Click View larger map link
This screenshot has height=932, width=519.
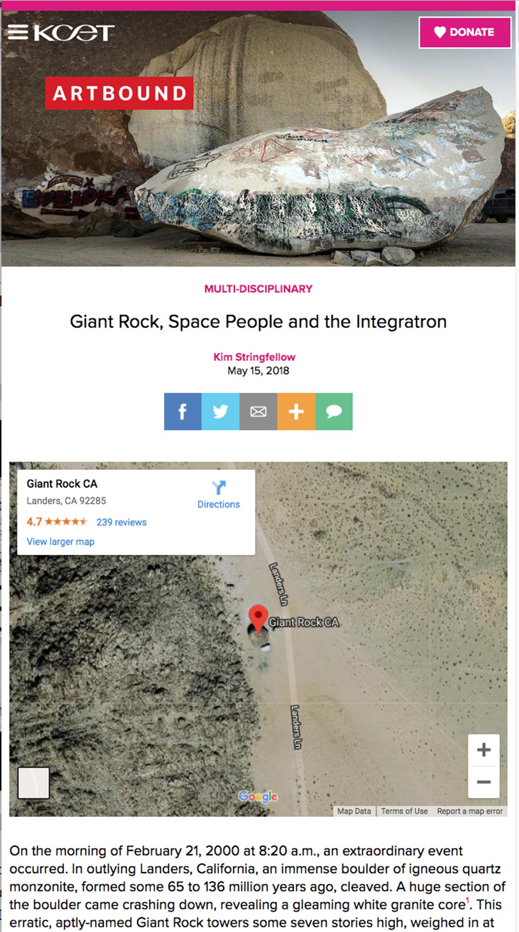(61, 542)
